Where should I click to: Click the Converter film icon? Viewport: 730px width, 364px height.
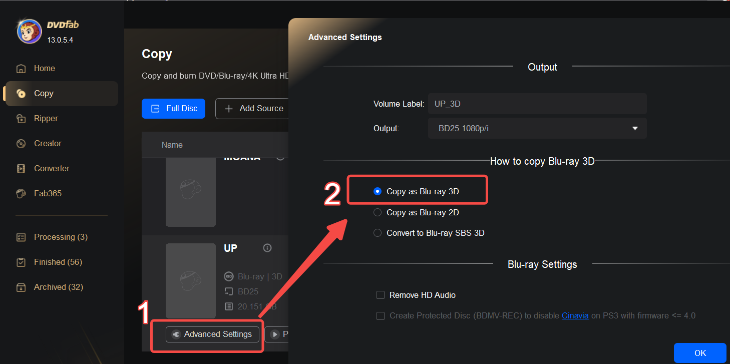pyautogui.click(x=21, y=169)
